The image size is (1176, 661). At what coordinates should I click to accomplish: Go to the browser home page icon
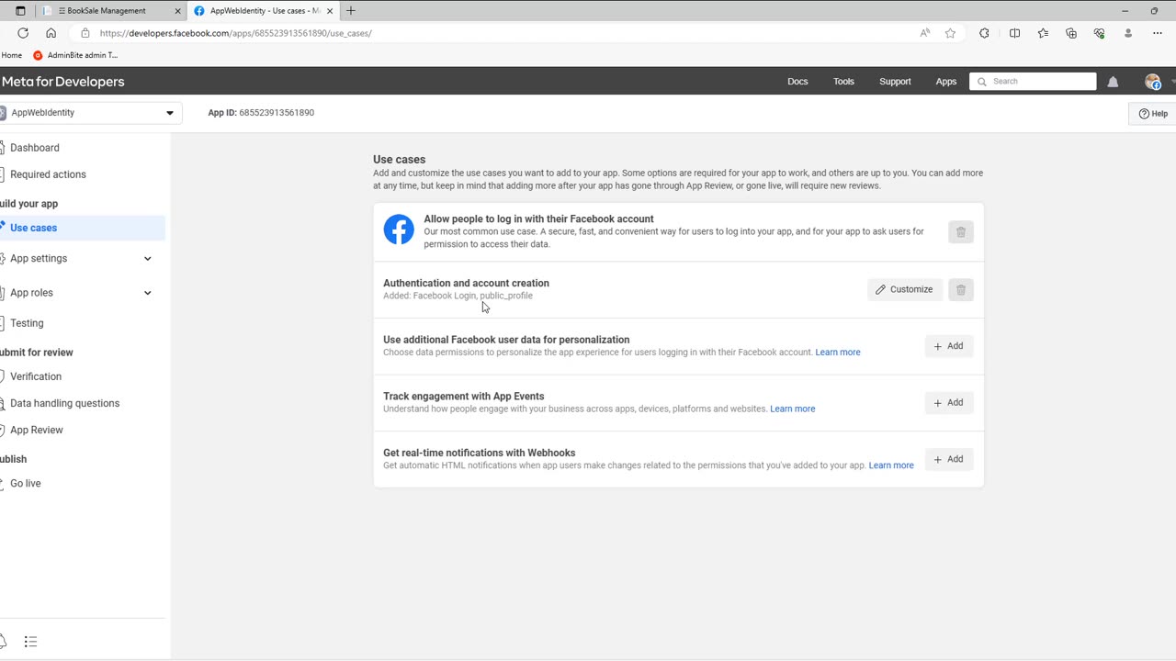pyautogui.click(x=51, y=33)
